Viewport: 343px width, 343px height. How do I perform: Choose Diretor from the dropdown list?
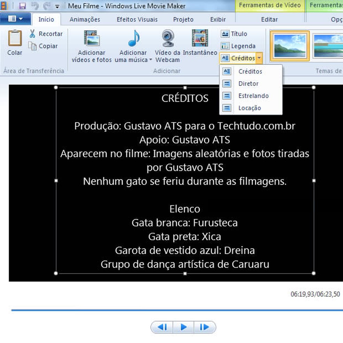click(x=251, y=84)
